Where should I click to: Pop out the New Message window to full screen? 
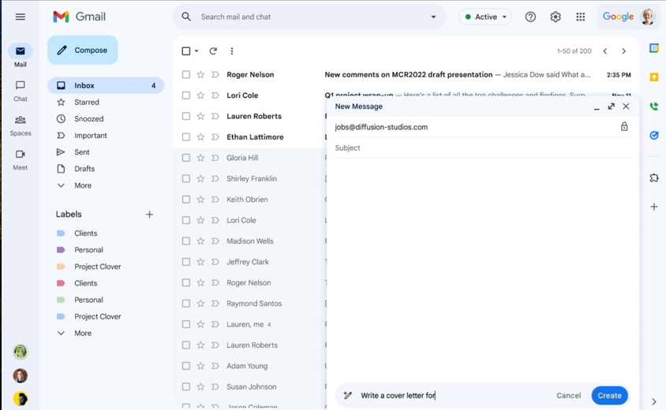612,106
